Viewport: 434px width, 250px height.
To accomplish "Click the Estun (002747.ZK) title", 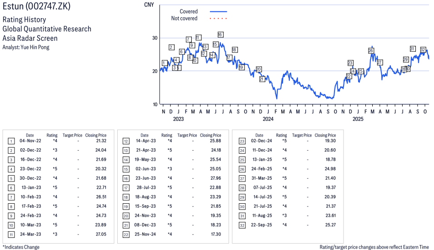I will pyautogui.click(x=36, y=7).
